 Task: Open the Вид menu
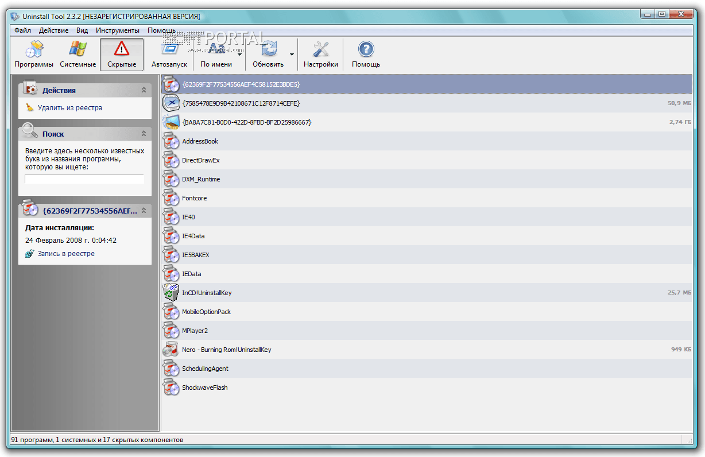[x=82, y=30]
